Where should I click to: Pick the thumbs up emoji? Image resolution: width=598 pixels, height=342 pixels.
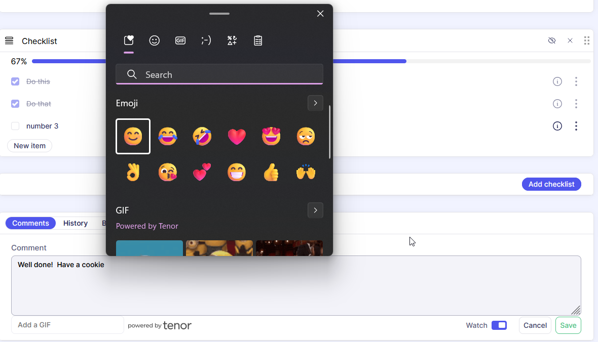click(271, 173)
